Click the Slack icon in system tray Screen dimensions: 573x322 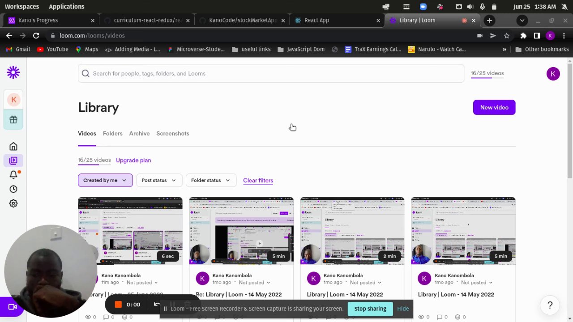[440, 7]
